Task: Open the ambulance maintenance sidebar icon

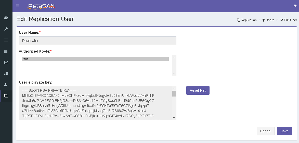Action: [6, 74]
